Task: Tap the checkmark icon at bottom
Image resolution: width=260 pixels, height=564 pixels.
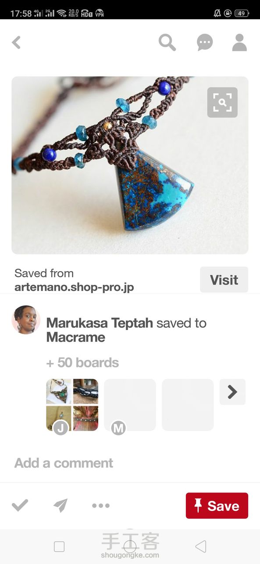Action: (20, 506)
